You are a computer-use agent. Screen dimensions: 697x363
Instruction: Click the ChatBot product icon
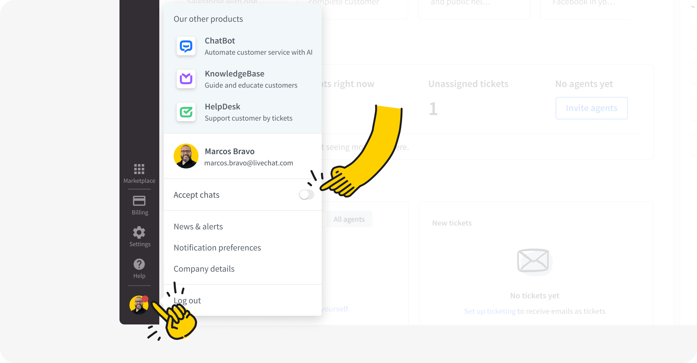pyautogui.click(x=186, y=46)
